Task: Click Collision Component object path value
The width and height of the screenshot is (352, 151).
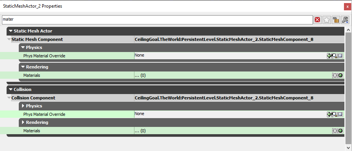Action: click(x=224, y=98)
